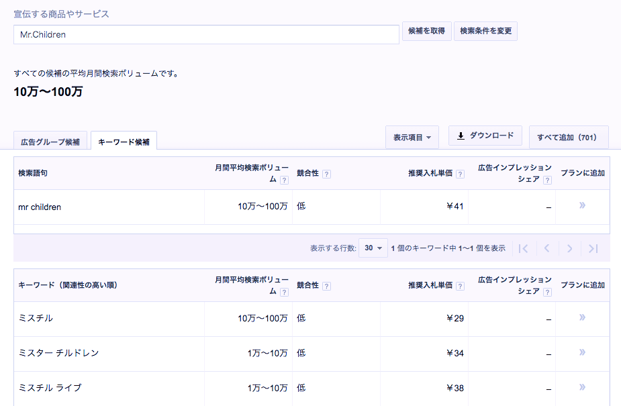Go to first page of results
The height and width of the screenshot is (406, 621).
(524, 248)
